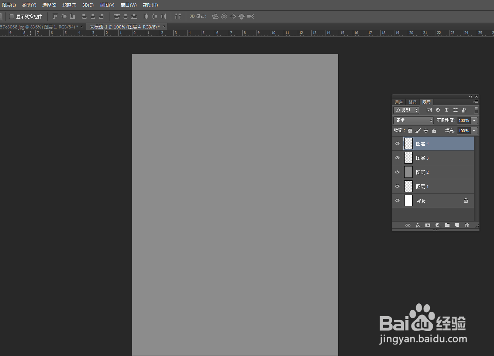Click the 不透明度 100% value field
This screenshot has height=356, width=494.
(x=464, y=120)
